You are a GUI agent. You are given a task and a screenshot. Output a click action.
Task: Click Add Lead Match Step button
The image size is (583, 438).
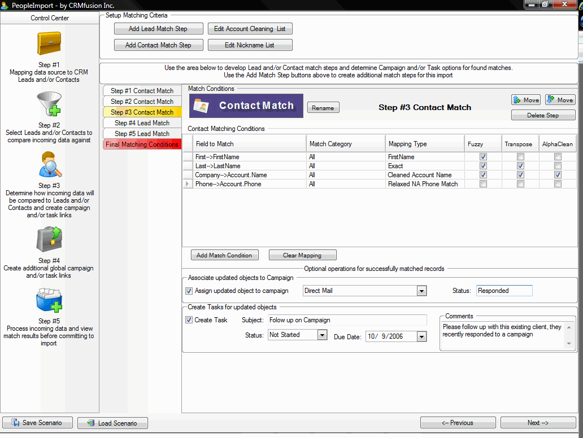(158, 29)
